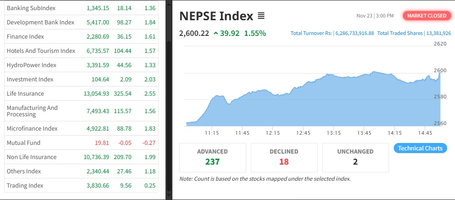Open Hotels And Tourism Index
The height and width of the screenshot is (200, 455).
[x=41, y=51]
